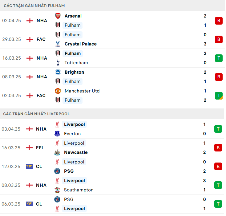Click the Everton club crest icon
The image size is (226, 216).
[x=57, y=134]
